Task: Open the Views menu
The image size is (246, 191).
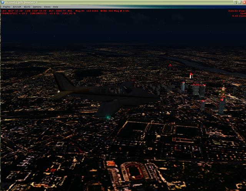Action: click(x=47, y=7)
